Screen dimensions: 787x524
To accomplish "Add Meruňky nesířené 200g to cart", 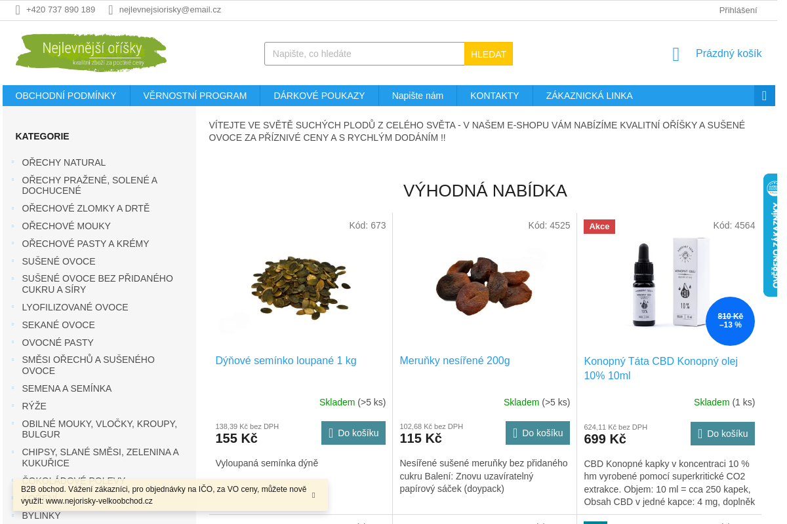I will (538, 433).
